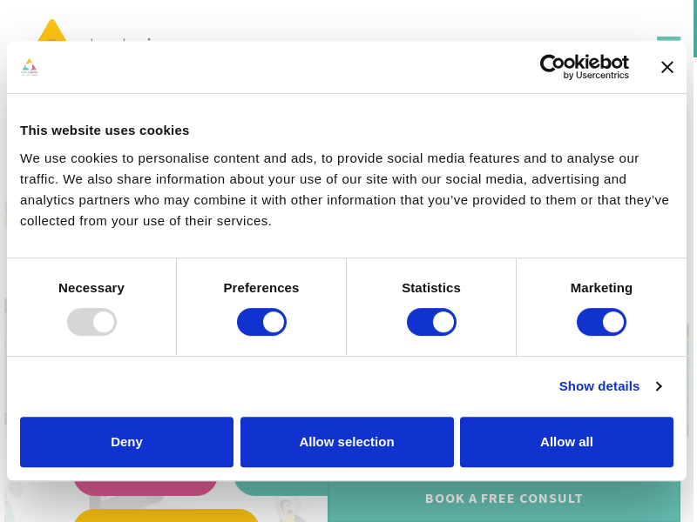Screen dimensions: 697x522
Task: Click the Cookiebot by Usercentrics logo
Action: (584, 67)
